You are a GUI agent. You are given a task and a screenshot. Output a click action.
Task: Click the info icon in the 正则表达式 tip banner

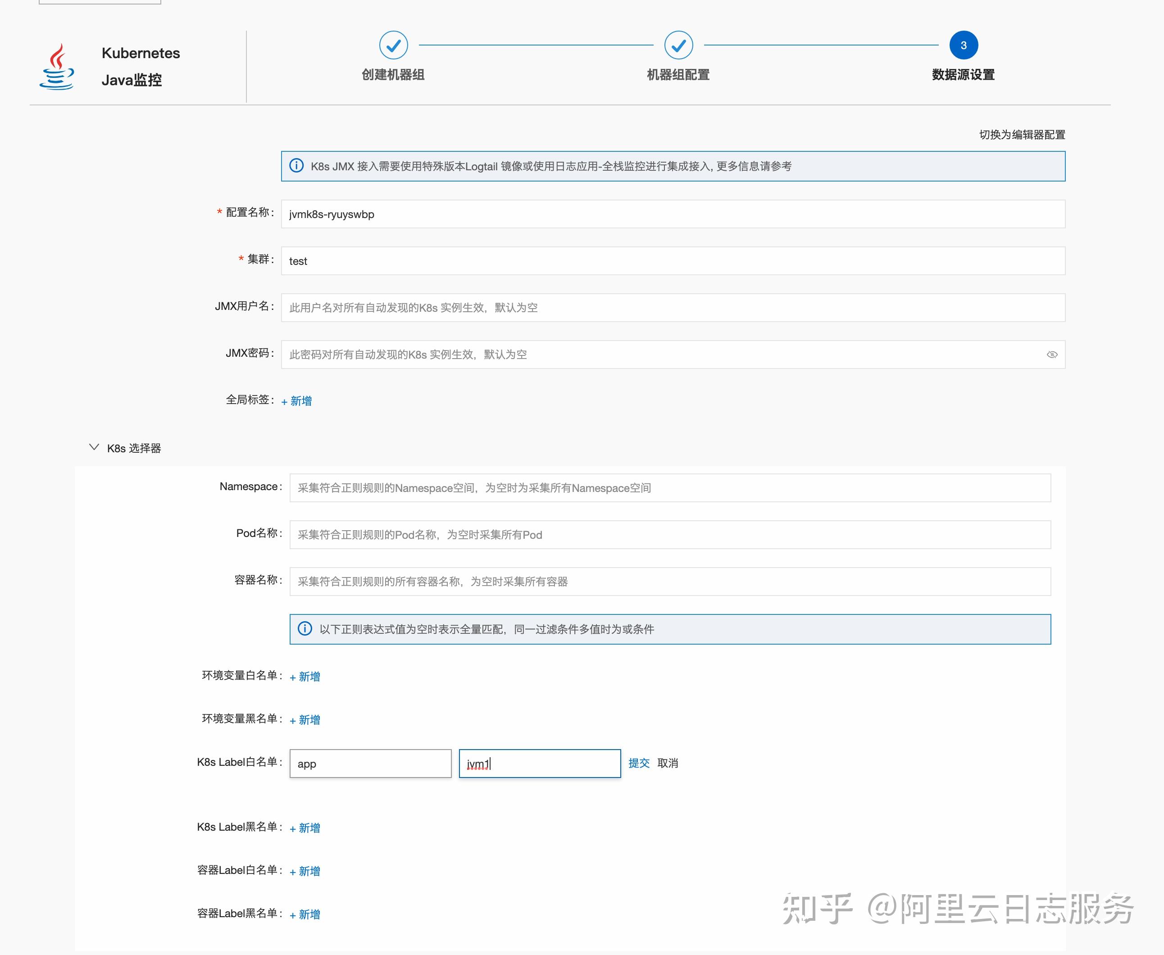305,629
